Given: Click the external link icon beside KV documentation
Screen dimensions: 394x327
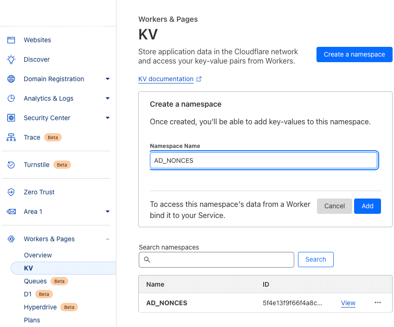Looking at the screenshot, I should tap(199, 79).
